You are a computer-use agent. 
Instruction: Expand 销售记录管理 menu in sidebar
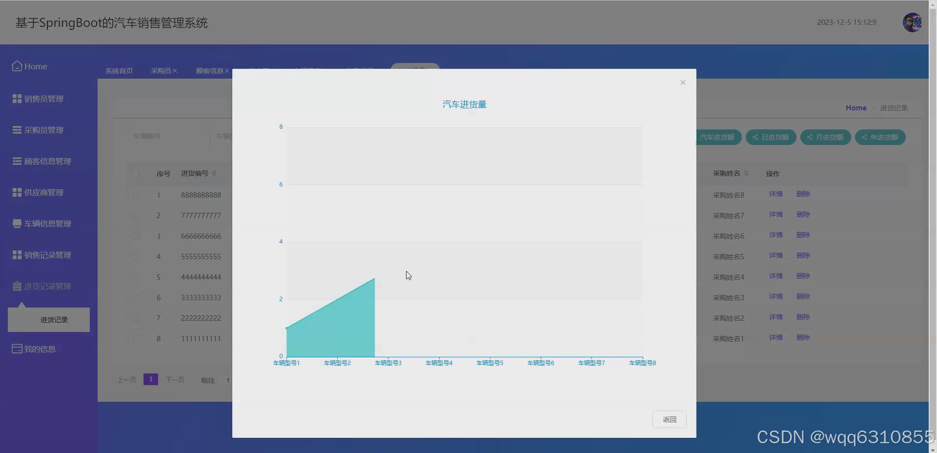[48, 255]
